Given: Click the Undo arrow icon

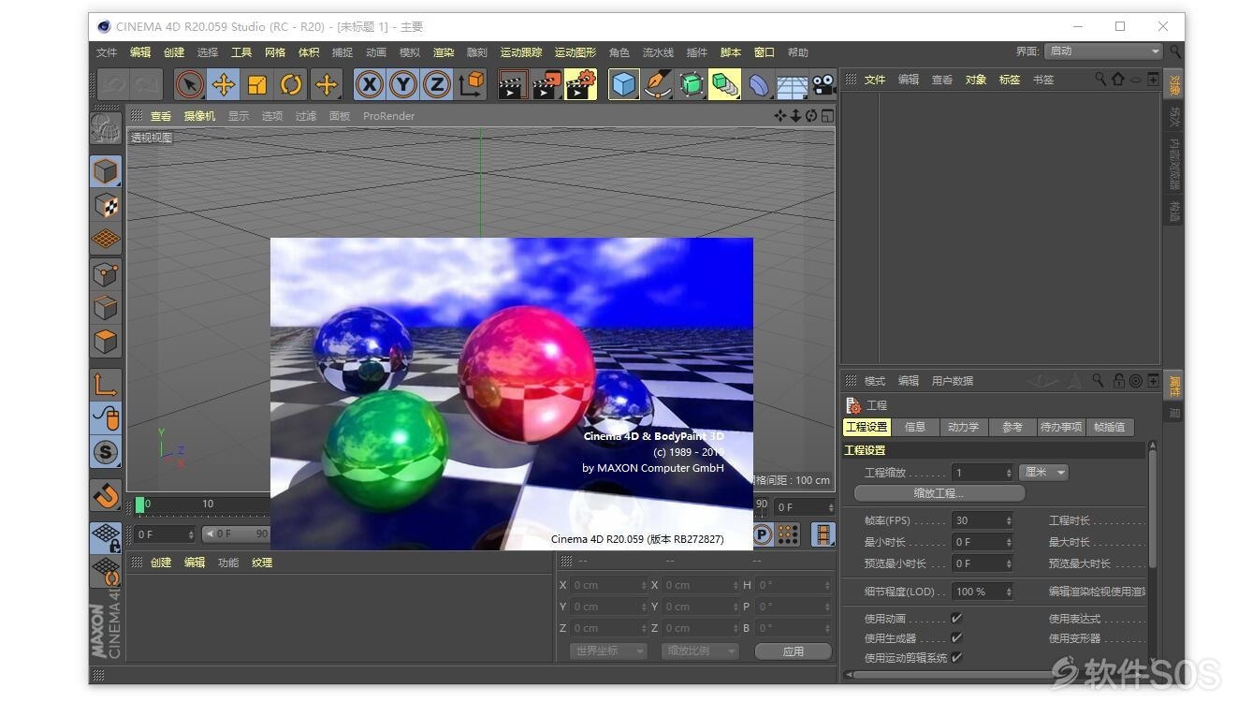Looking at the screenshot, I should 113,85.
